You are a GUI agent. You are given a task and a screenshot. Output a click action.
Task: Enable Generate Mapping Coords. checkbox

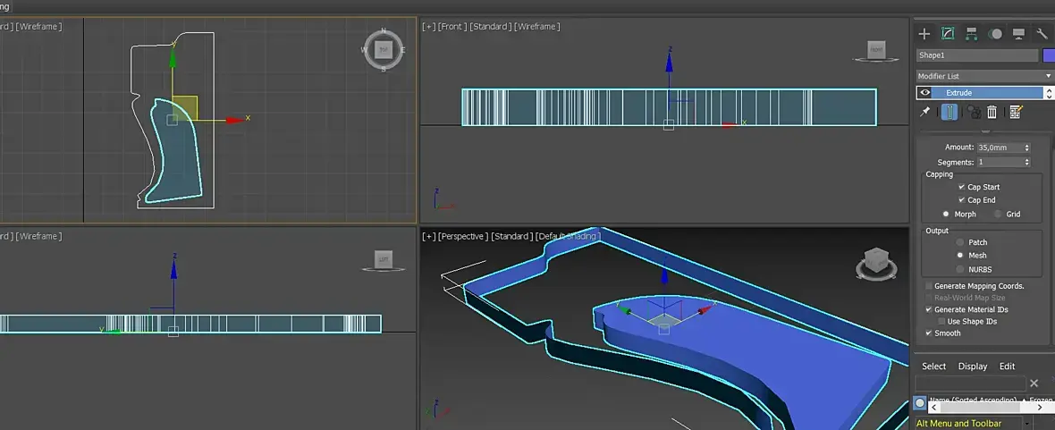click(x=929, y=286)
